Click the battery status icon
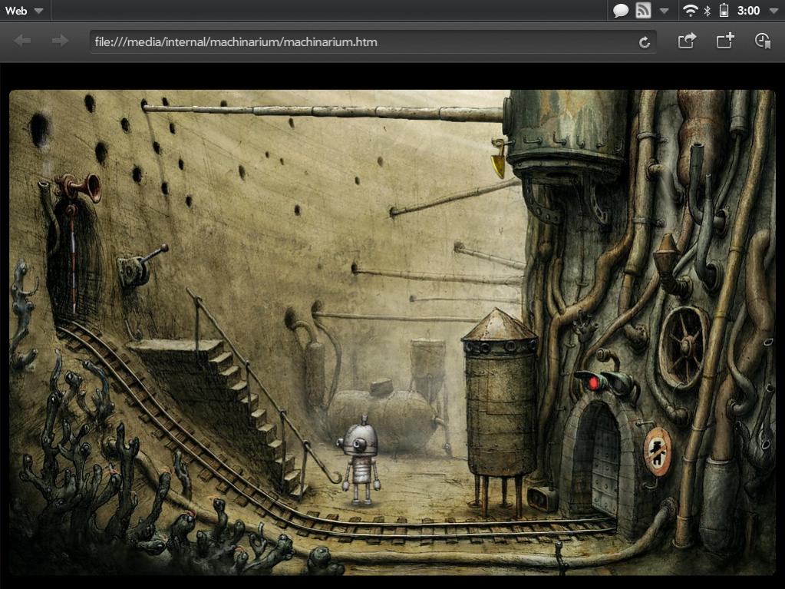This screenshot has height=589, width=785. point(724,11)
